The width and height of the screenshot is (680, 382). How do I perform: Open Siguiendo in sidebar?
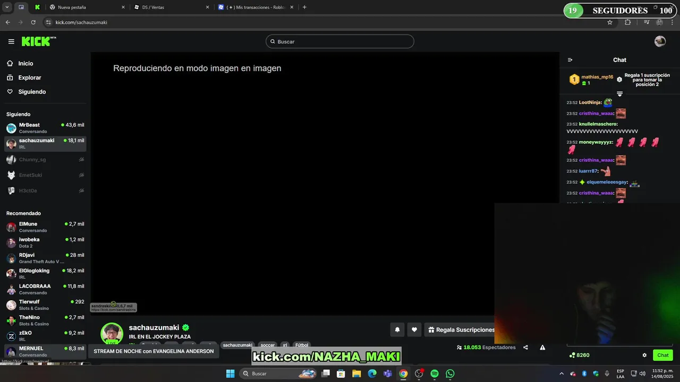[x=32, y=92]
